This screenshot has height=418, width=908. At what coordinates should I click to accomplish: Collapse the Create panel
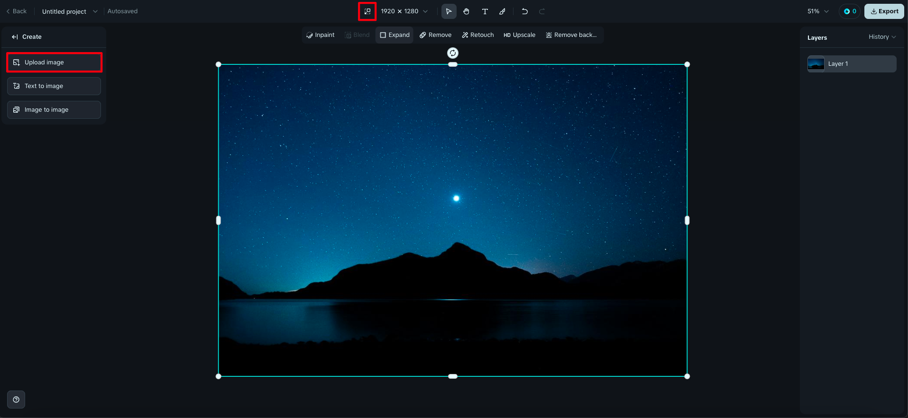tap(15, 37)
